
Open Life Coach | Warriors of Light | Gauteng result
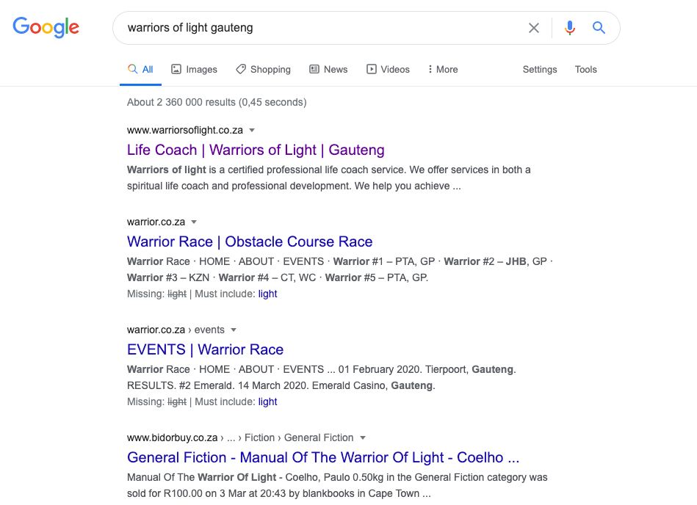pos(256,150)
